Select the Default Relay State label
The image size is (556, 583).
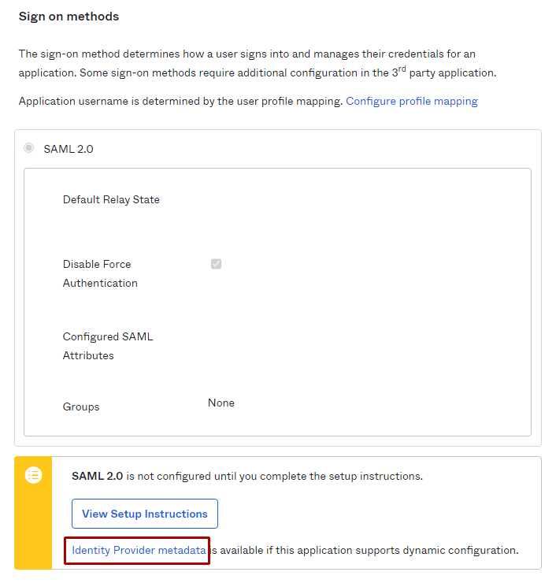click(111, 199)
